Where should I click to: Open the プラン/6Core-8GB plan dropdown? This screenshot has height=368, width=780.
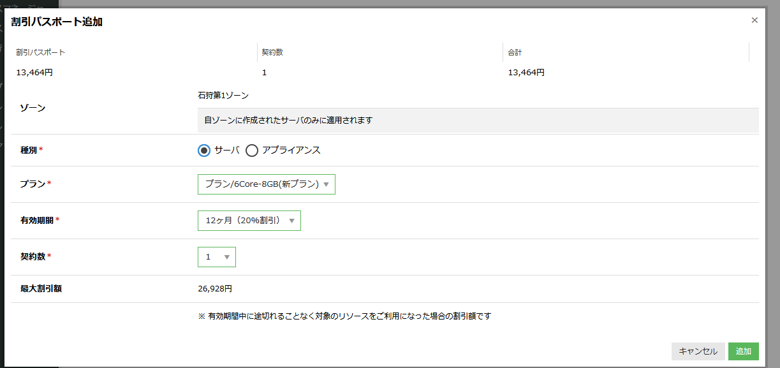266,184
